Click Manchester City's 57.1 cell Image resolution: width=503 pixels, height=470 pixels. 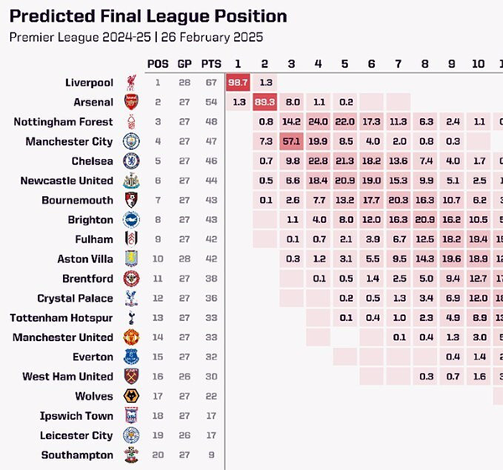coord(292,142)
